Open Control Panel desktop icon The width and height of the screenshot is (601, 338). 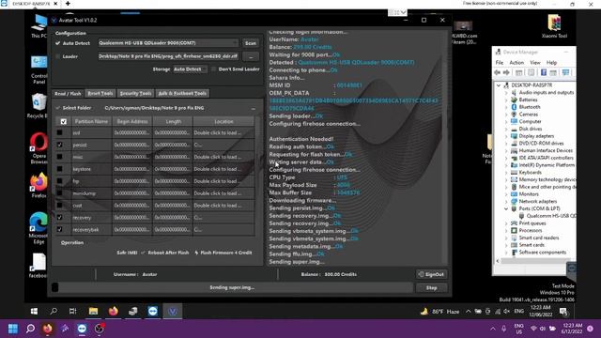coord(39,69)
